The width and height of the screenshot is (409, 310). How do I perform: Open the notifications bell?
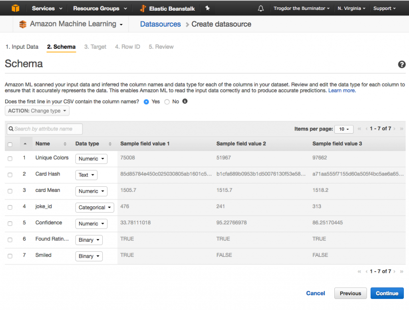click(260, 9)
